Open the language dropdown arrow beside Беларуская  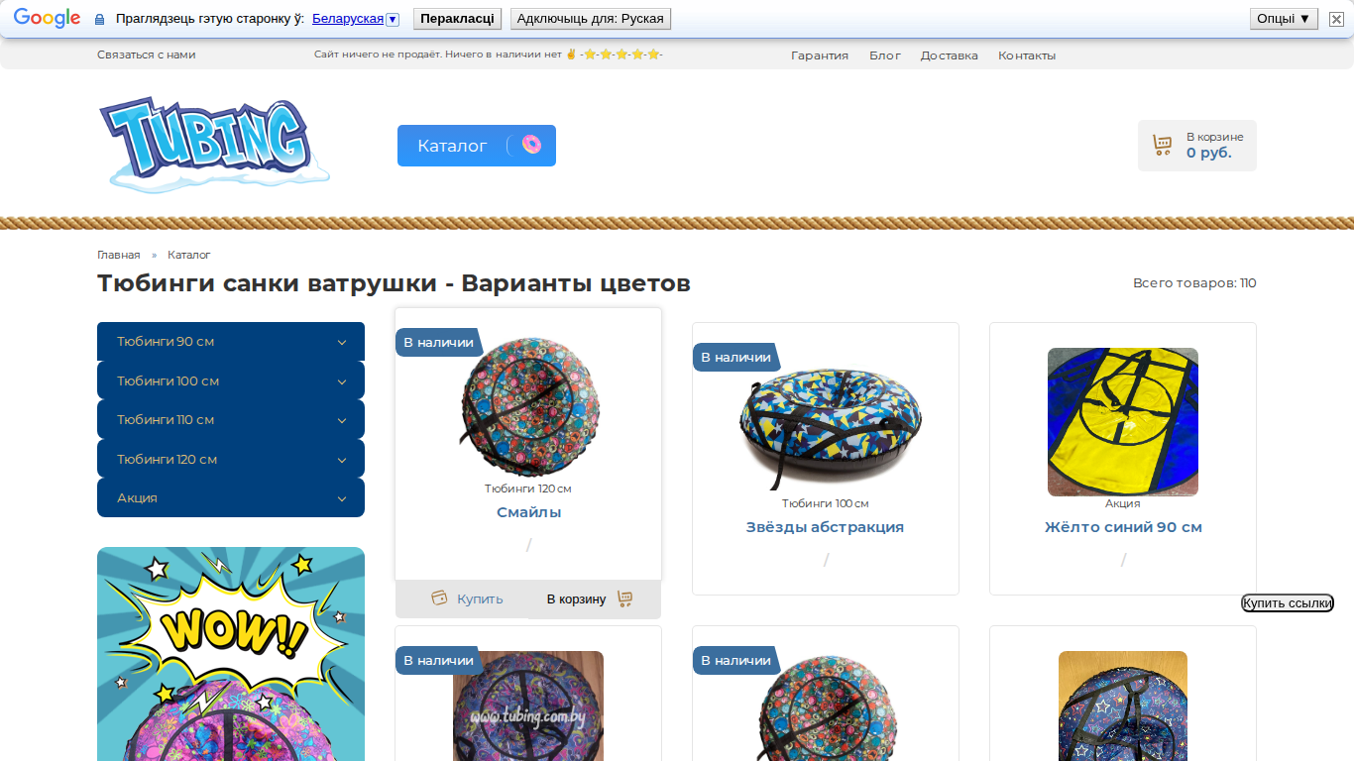(393, 20)
